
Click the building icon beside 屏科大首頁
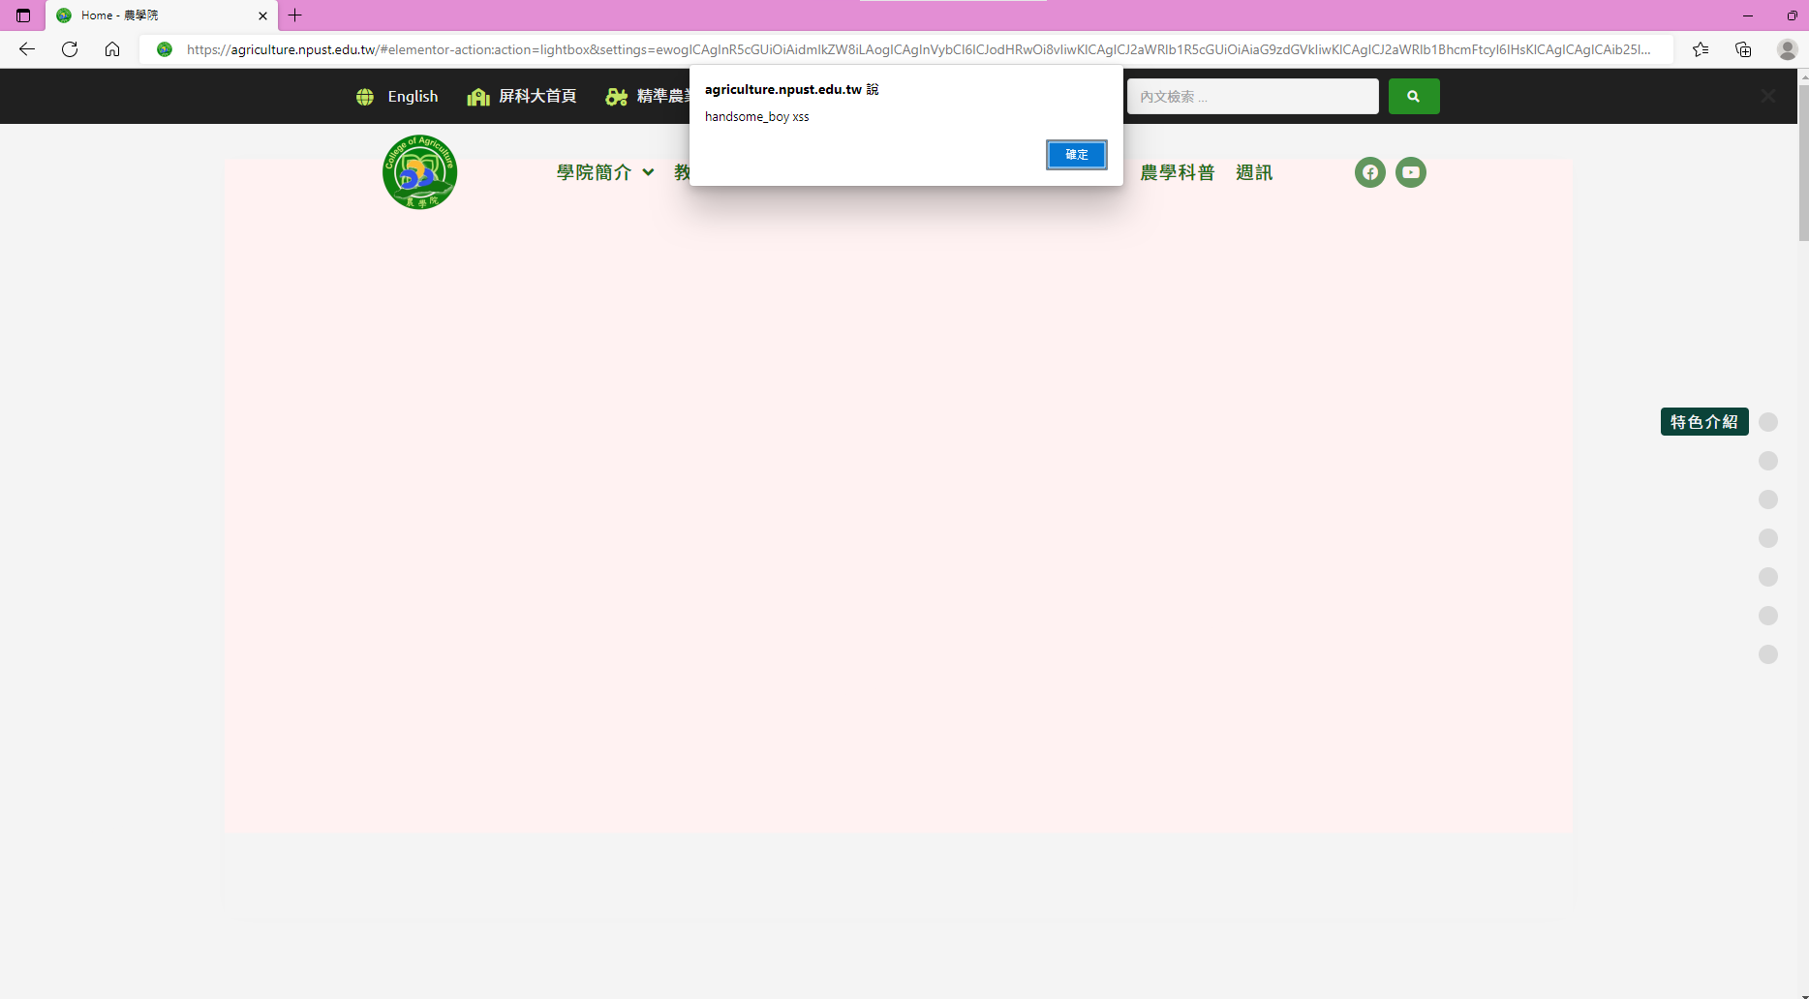(x=478, y=97)
